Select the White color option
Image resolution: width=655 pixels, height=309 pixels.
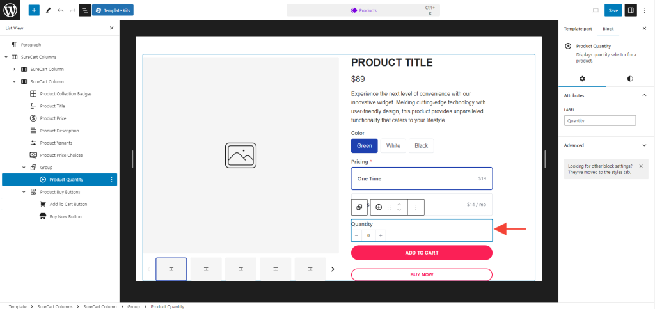click(x=393, y=145)
